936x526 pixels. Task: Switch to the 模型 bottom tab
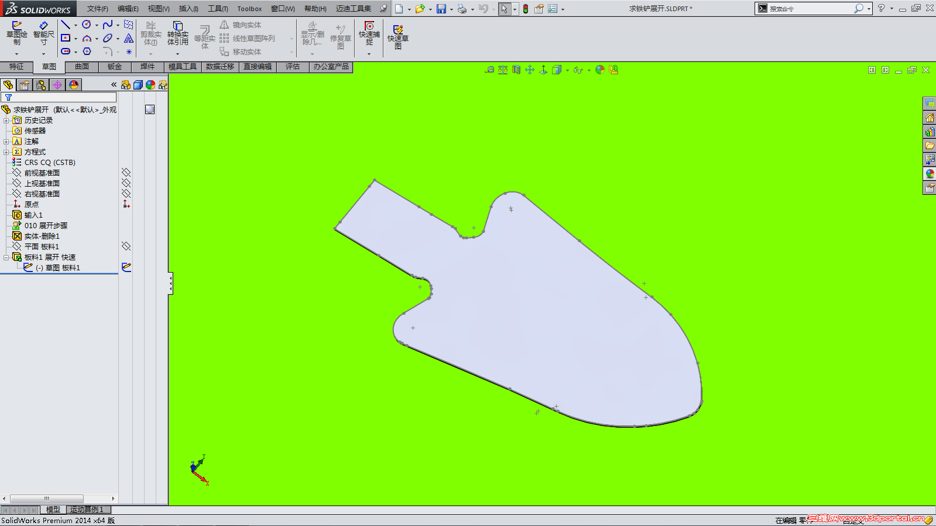(x=53, y=510)
